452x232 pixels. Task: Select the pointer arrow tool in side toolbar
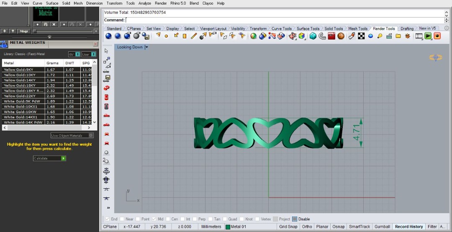click(106, 51)
